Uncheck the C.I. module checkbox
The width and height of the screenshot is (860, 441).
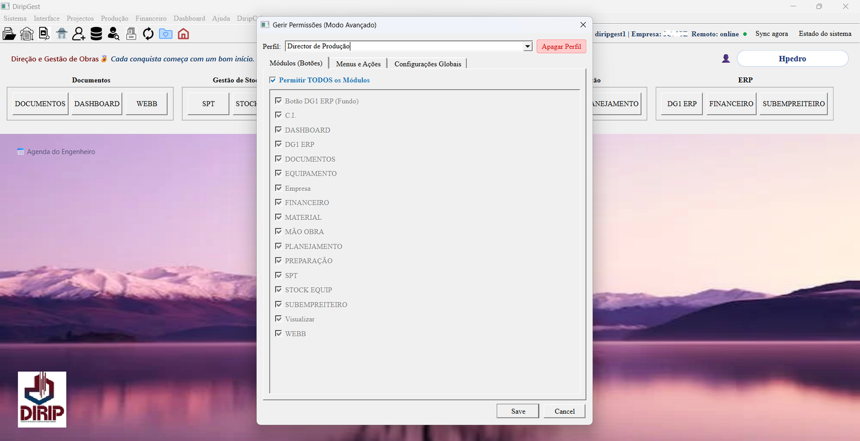coord(278,115)
